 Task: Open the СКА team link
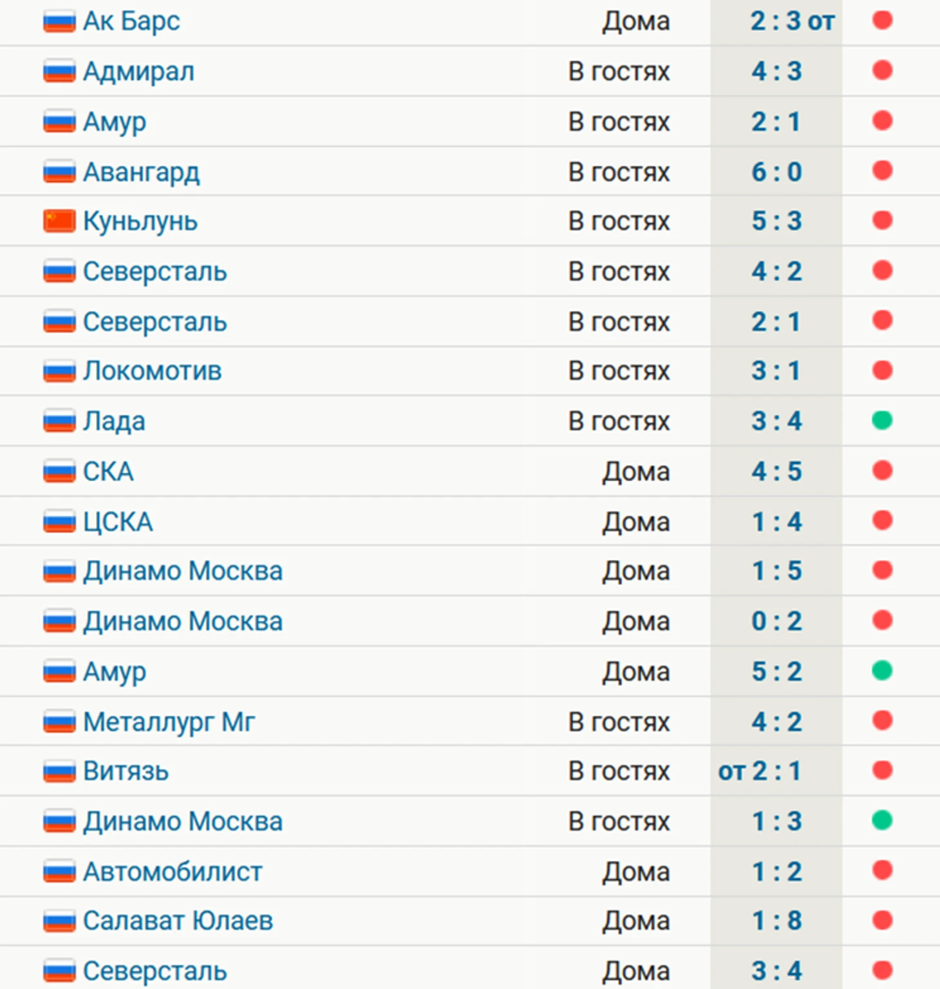tap(108, 472)
